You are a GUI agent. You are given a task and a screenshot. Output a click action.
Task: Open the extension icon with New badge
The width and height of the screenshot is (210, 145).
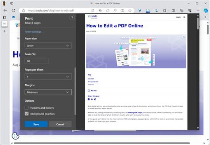point(148,11)
